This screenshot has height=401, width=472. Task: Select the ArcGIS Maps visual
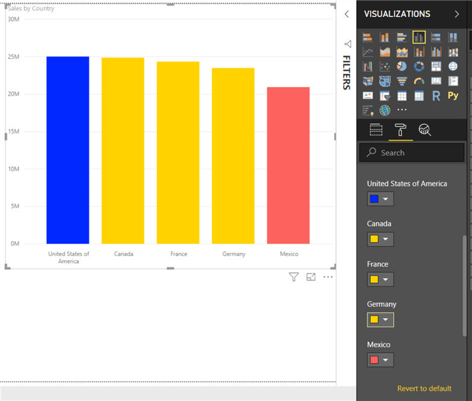coord(385,110)
